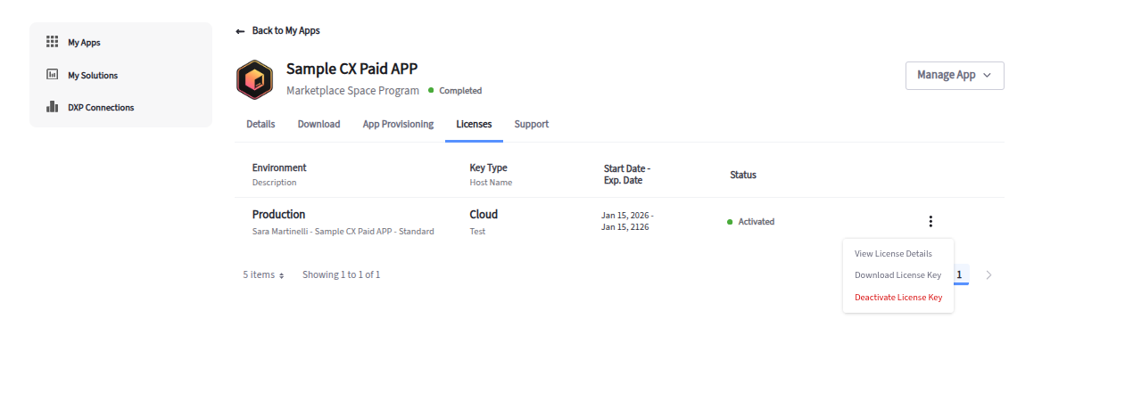Viewport: 1133px width, 409px height.
Task: Switch to the Support tab
Action: pos(531,125)
